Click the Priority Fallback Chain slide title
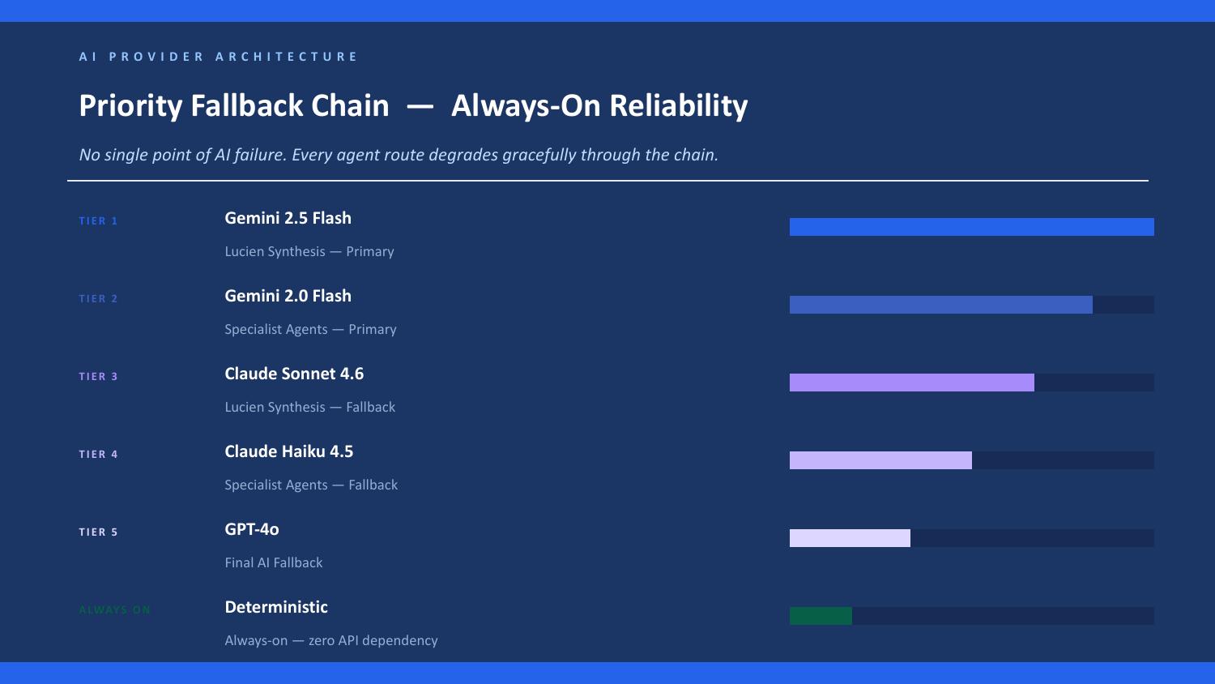The width and height of the screenshot is (1215, 684). [x=413, y=105]
